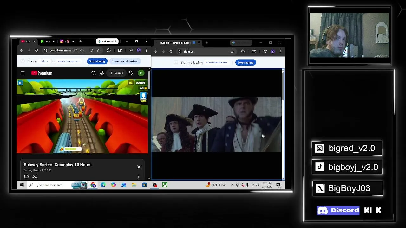
Task: Click dulo.cx chip in YouTube sharing bar
Action: click(44, 61)
